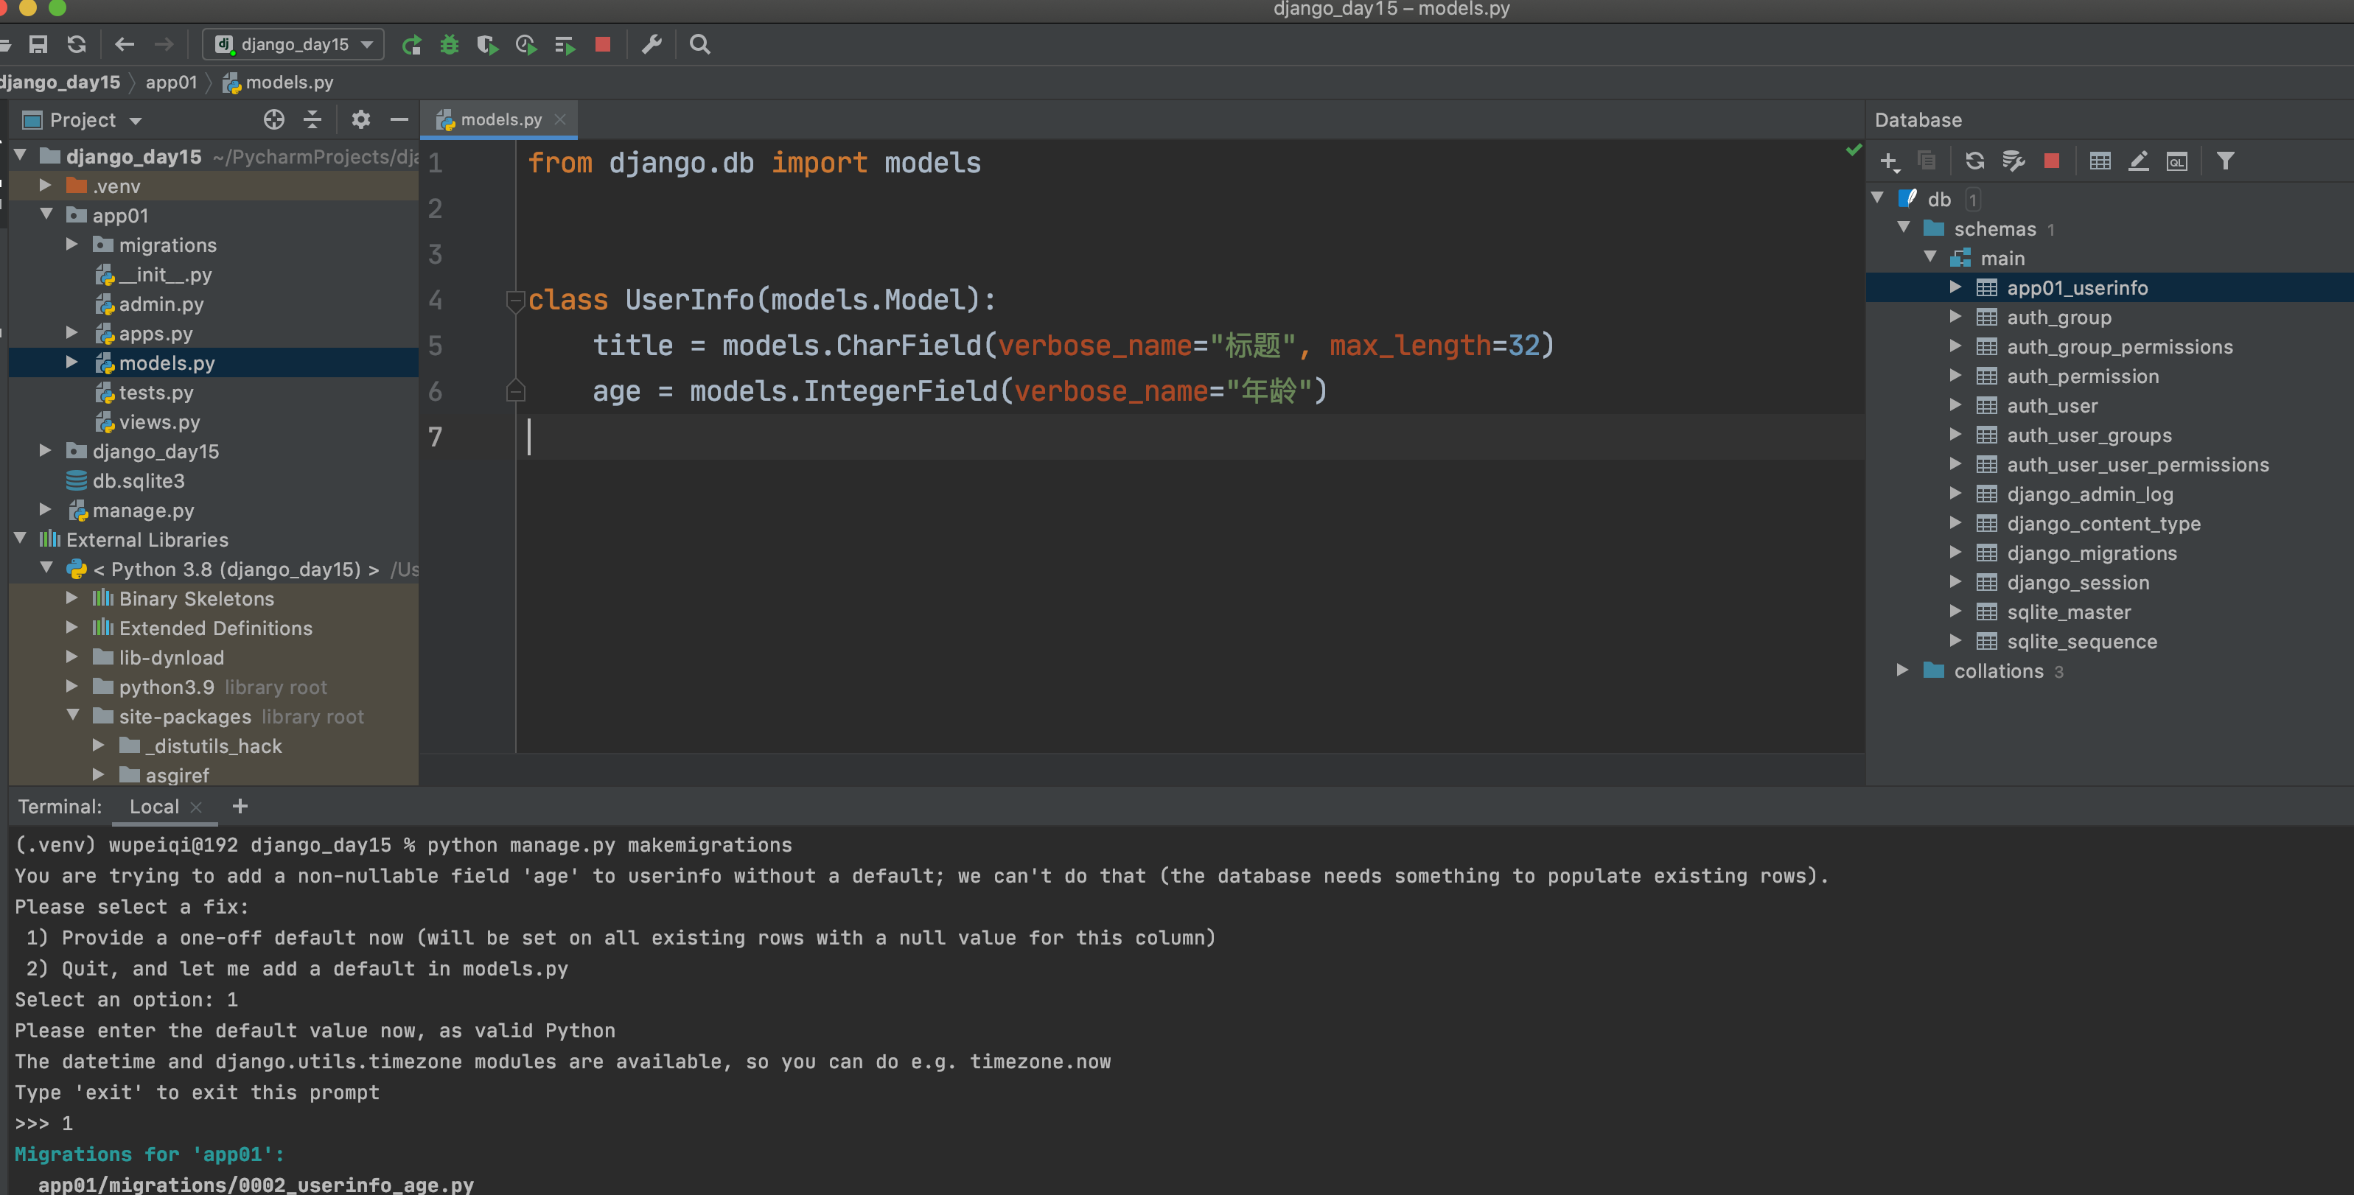
Task: Collapse the External Libraries node
Action: tap(20, 539)
